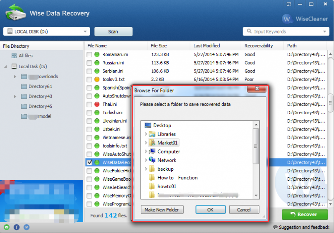Click the File Name column header
This screenshot has width=334, height=233.
[x=116, y=46]
